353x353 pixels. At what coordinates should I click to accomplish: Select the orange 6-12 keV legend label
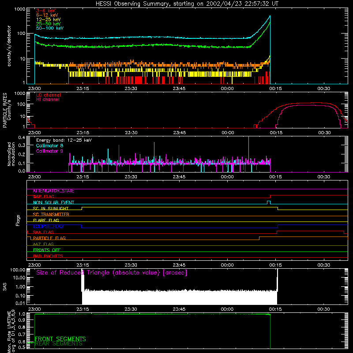pyautogui.click(x=47, y=15)
